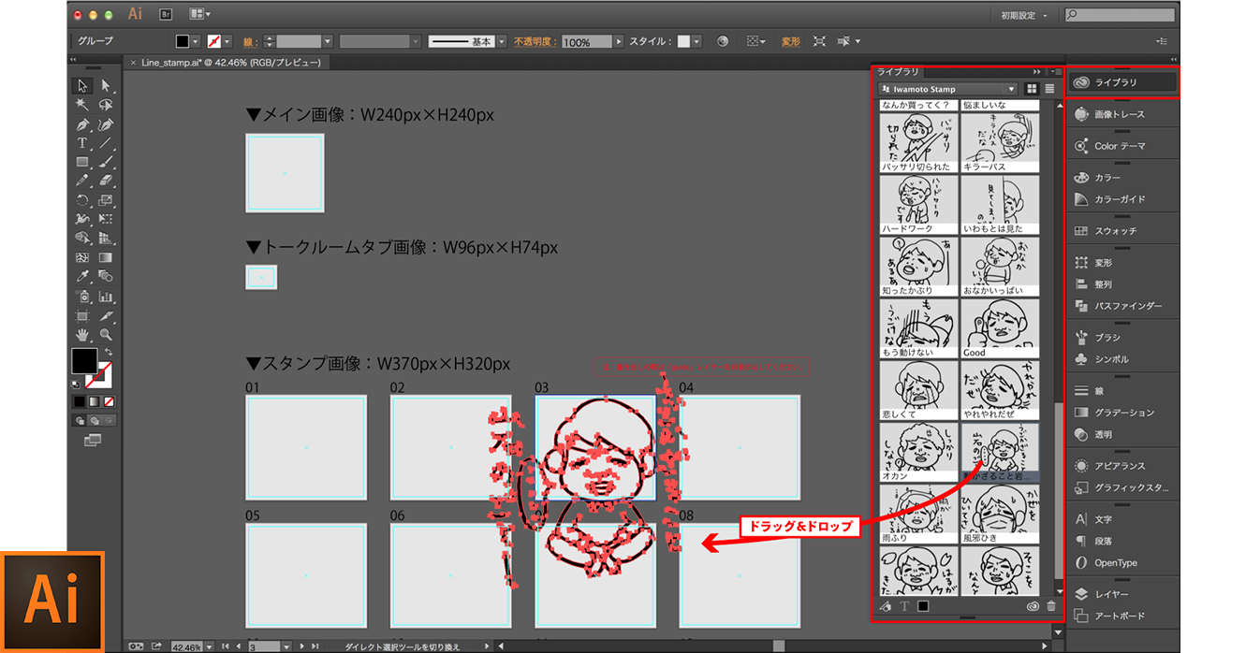Enable Draw Behind mode

click(x=95, y=421)
